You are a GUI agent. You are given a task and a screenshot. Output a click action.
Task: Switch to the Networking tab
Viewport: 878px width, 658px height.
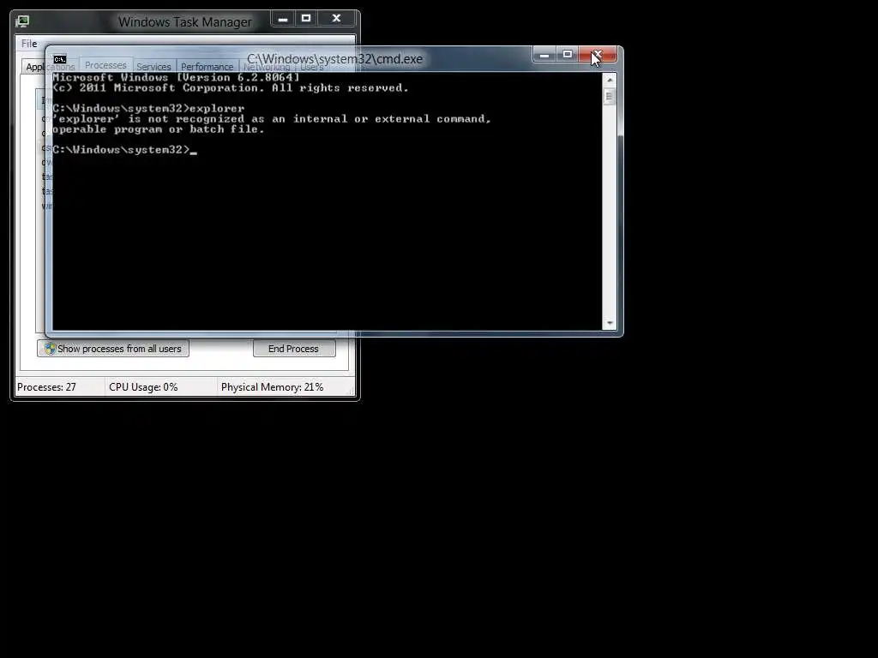point(267,67)
